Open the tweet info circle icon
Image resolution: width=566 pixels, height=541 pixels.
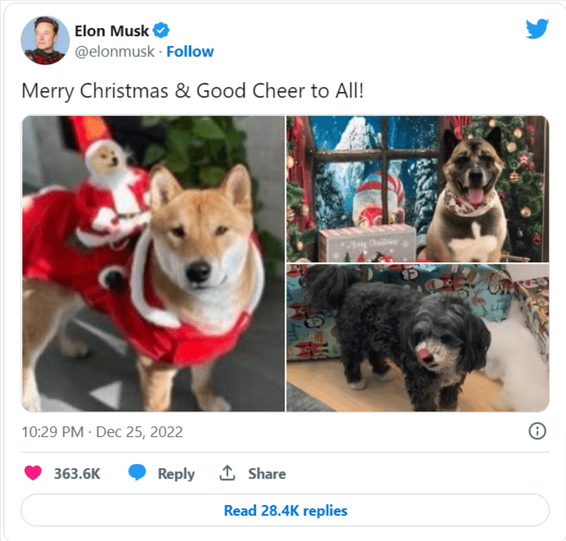pos(537,431)
